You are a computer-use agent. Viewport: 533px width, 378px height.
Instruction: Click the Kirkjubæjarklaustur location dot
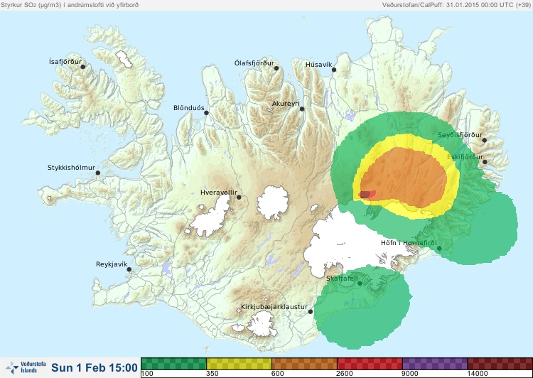(311, 311)
